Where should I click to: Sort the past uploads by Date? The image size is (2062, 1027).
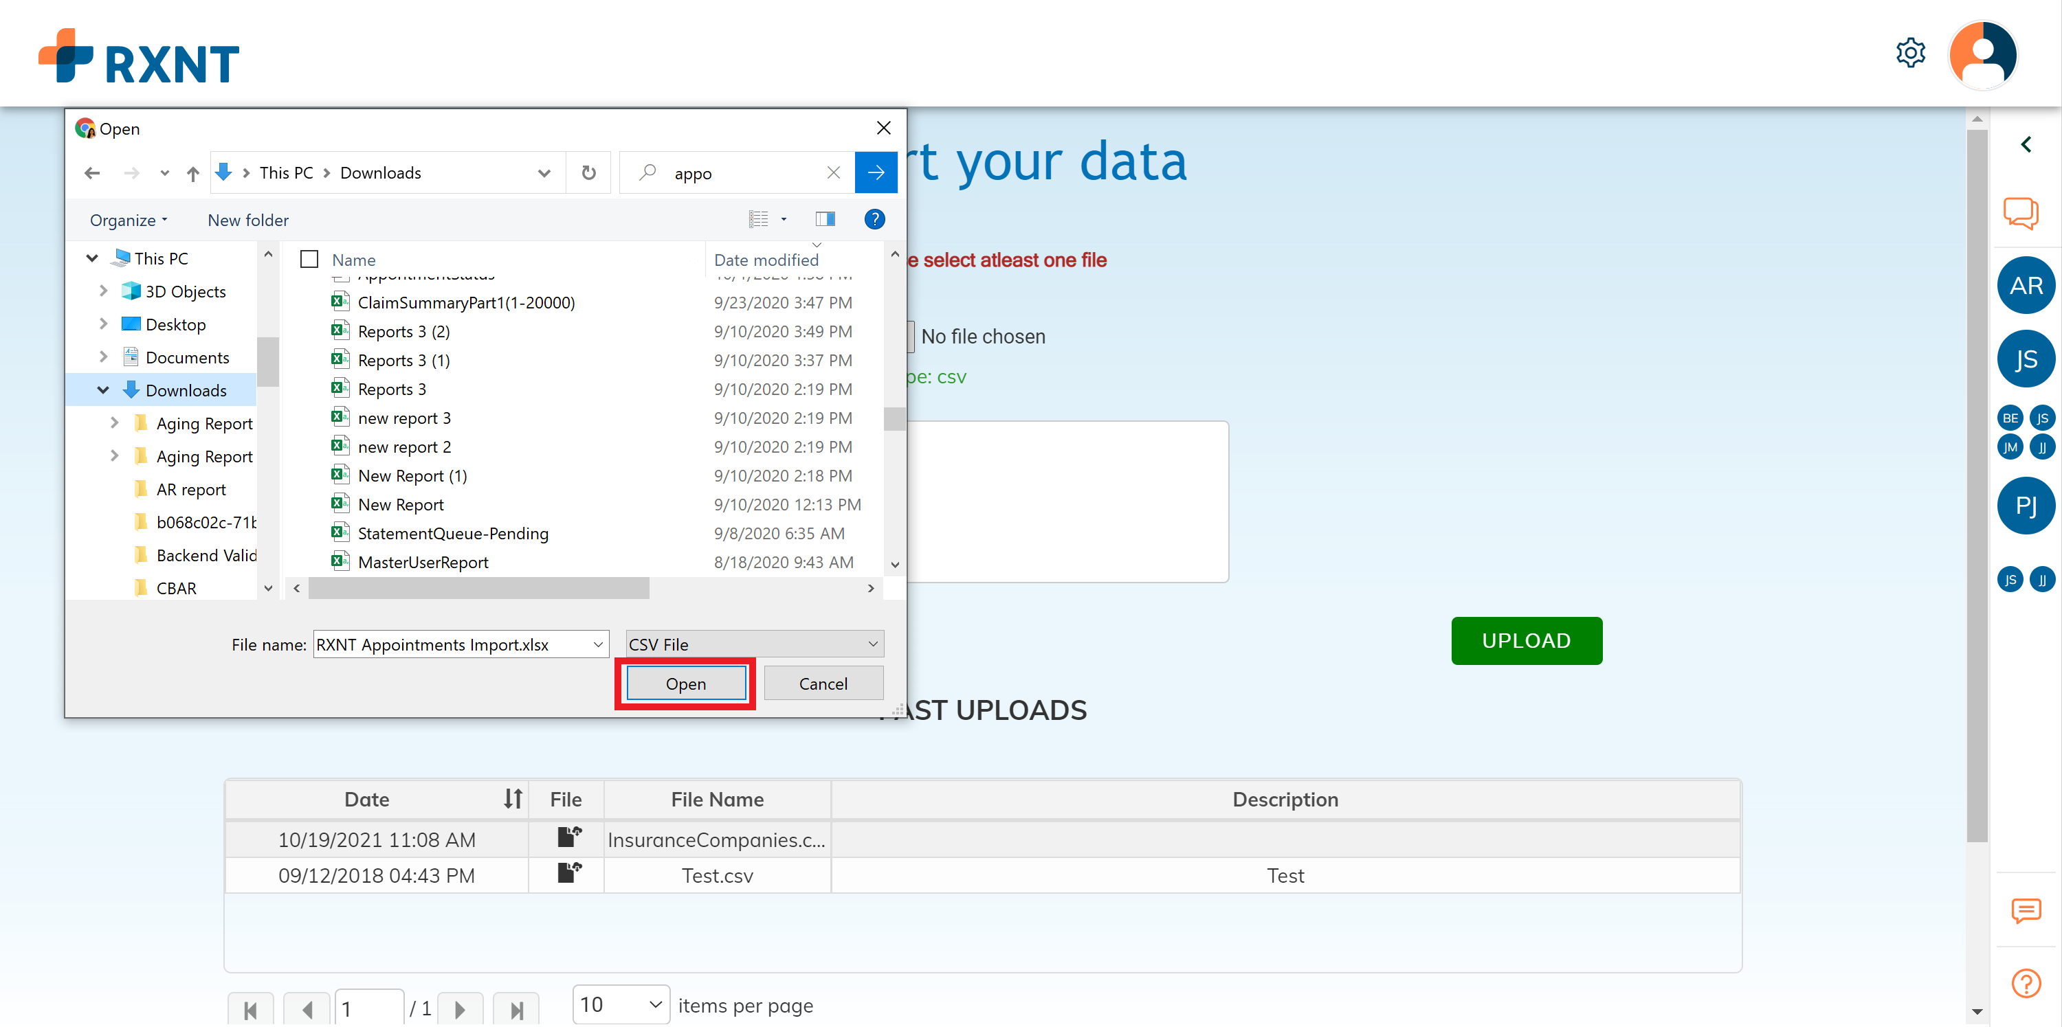(513, 798)
